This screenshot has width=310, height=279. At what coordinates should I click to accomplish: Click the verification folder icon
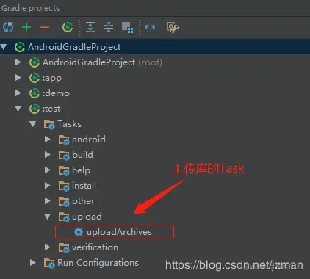[x=64, y=247]
